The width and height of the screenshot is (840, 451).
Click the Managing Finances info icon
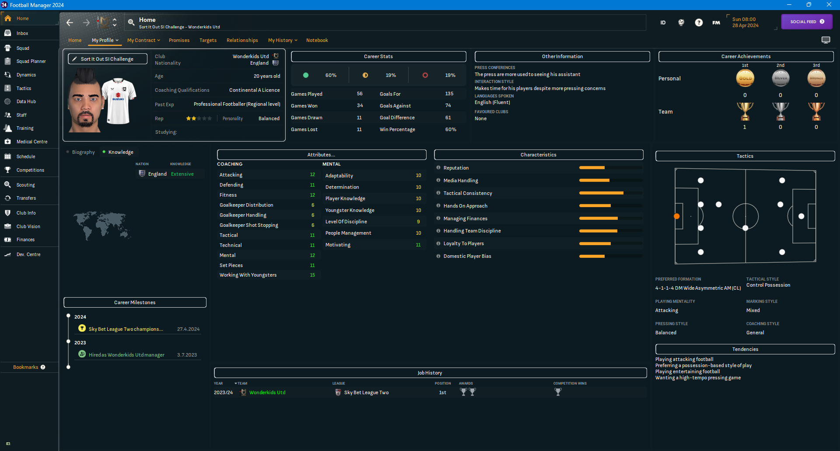pyautogui.click(x=438, y=219)
